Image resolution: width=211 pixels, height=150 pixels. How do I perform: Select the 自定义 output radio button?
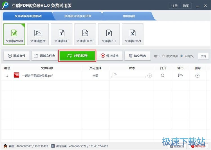coord(182,56)
